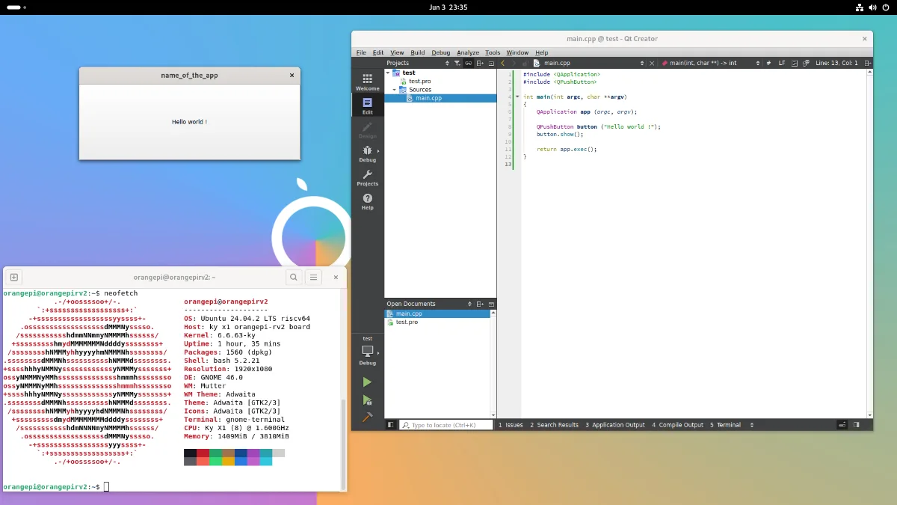Toggle synchronize with editor link icon

click(469, 63)
